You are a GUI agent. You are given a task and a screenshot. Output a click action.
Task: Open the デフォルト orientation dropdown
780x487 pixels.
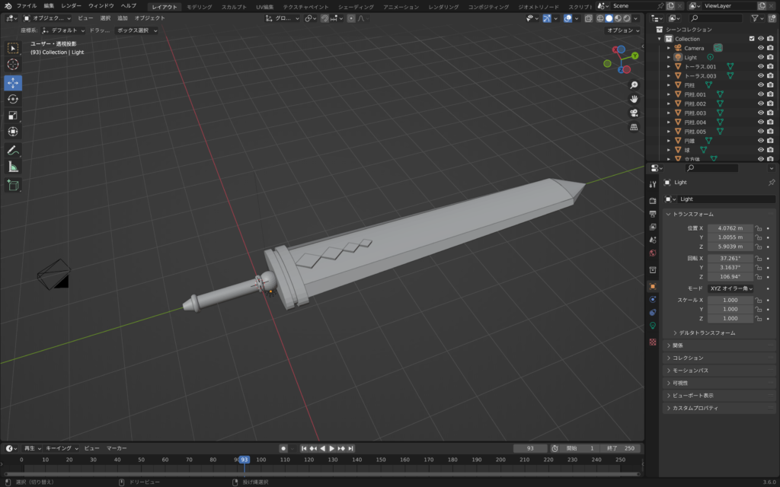[63, 30]
